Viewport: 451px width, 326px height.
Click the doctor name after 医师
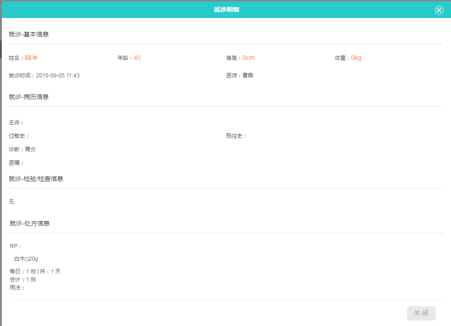tap(248, 75)
